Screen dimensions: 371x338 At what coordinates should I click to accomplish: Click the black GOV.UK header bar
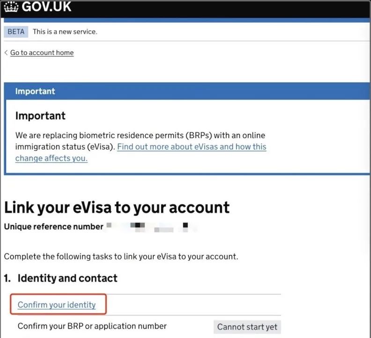(185, 9)
